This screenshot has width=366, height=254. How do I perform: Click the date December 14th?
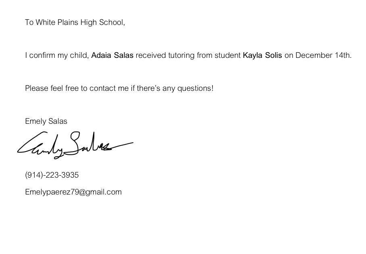323,55
